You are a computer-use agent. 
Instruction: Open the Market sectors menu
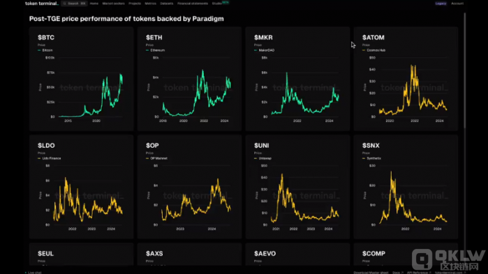(x=114, y=3)
